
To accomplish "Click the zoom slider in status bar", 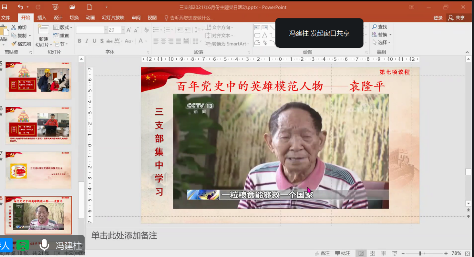I will pyautogui.click(x=420, y=253).
